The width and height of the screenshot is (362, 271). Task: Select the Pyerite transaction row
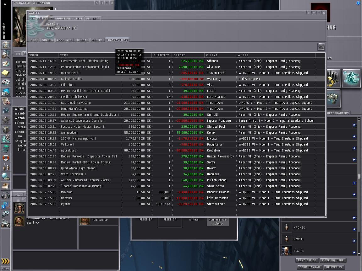(176, 204)
